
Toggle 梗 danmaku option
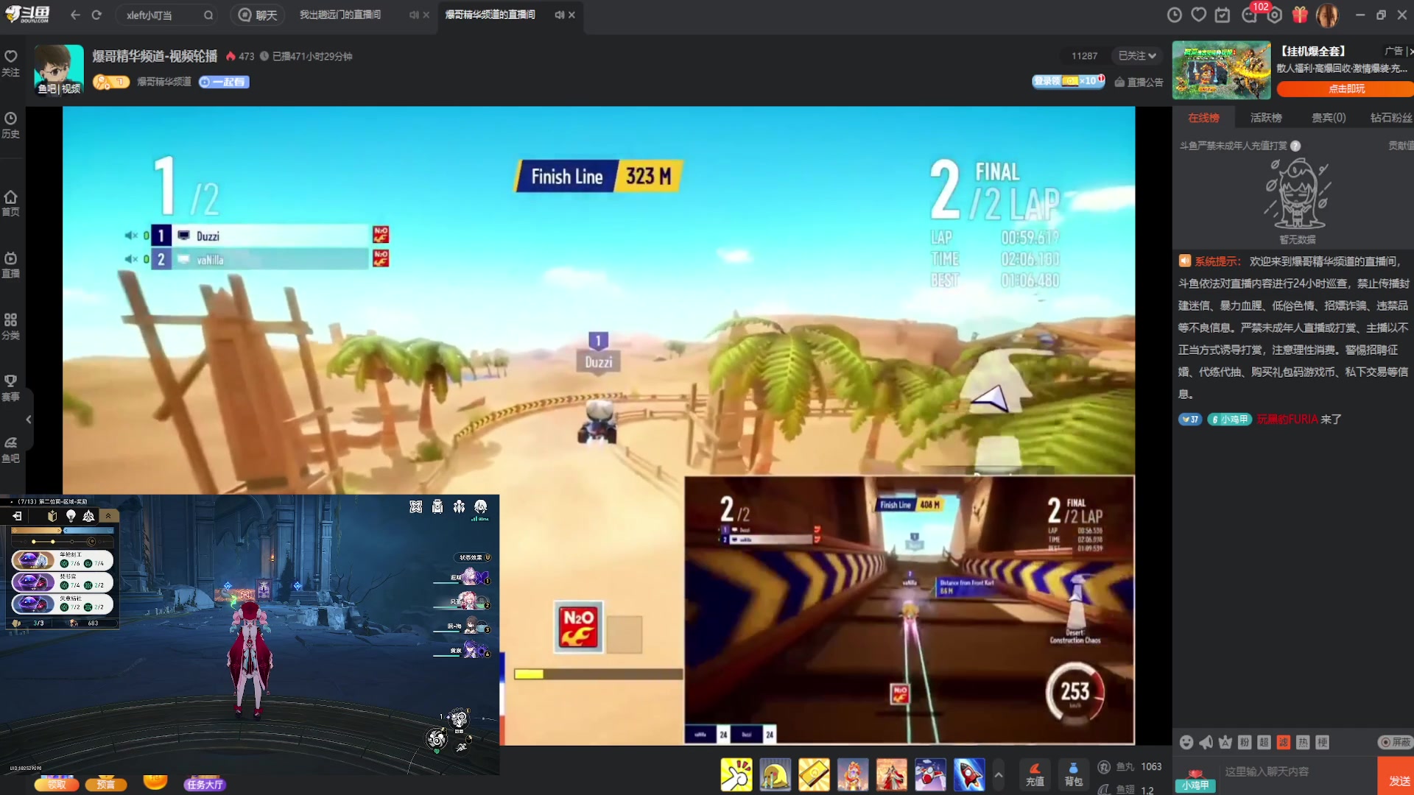(x=1323, y=742)
